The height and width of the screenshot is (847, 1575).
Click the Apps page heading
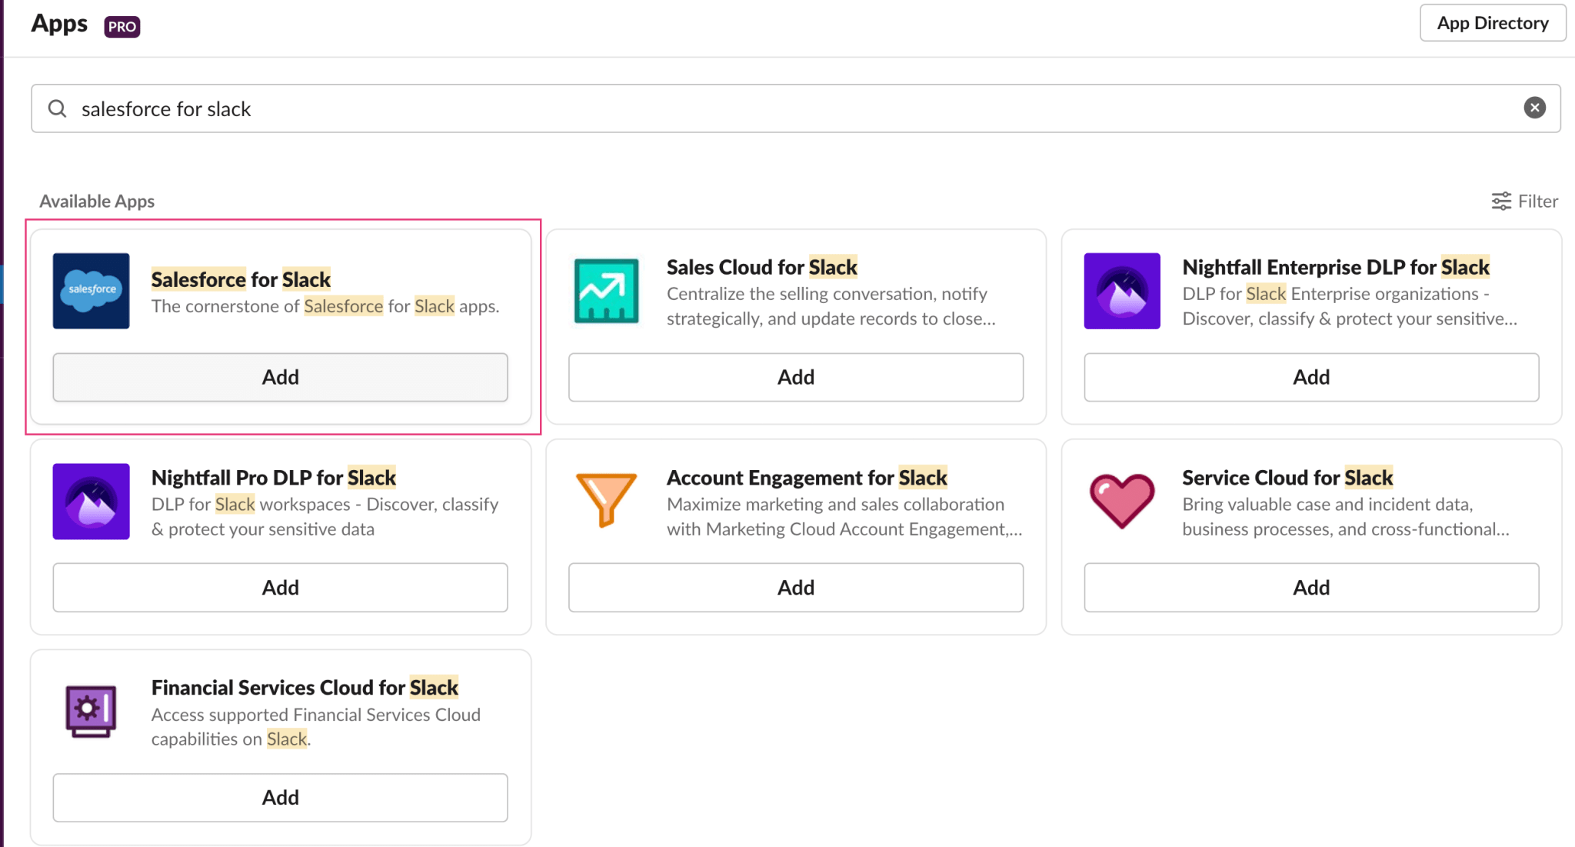coord(59,23)
